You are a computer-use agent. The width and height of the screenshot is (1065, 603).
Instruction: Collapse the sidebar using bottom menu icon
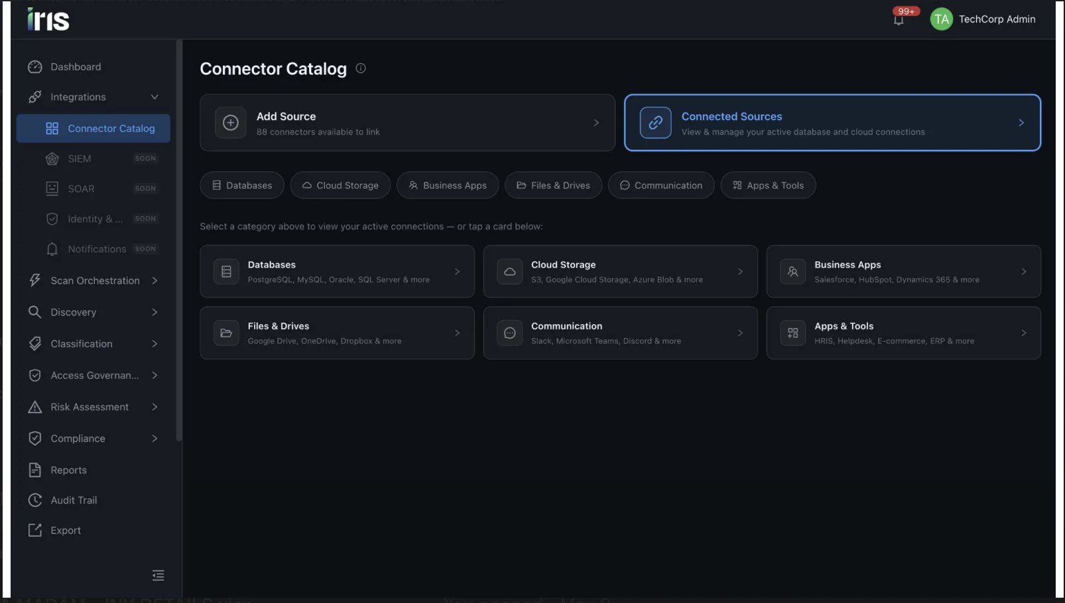(158, 575)
